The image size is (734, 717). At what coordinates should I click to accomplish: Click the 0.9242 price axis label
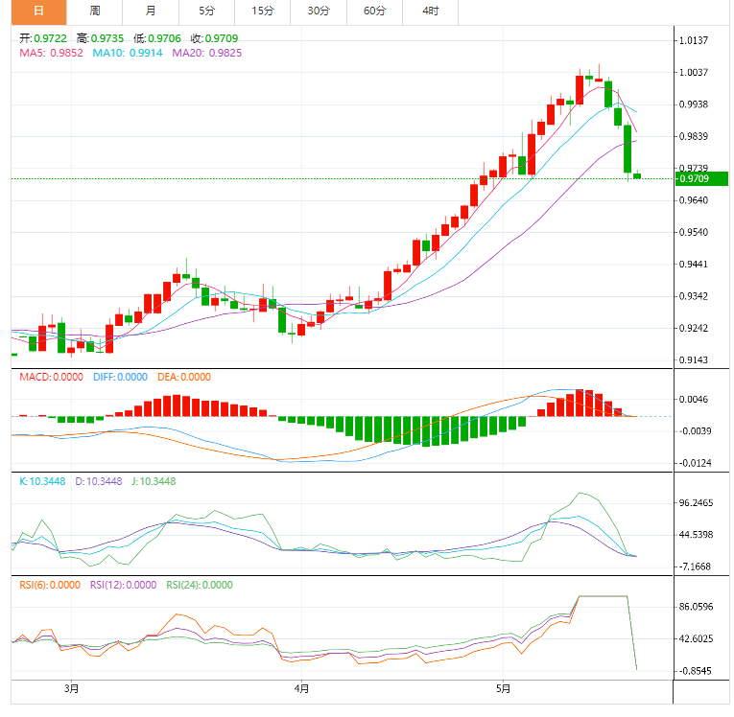[x=694, y=329]
